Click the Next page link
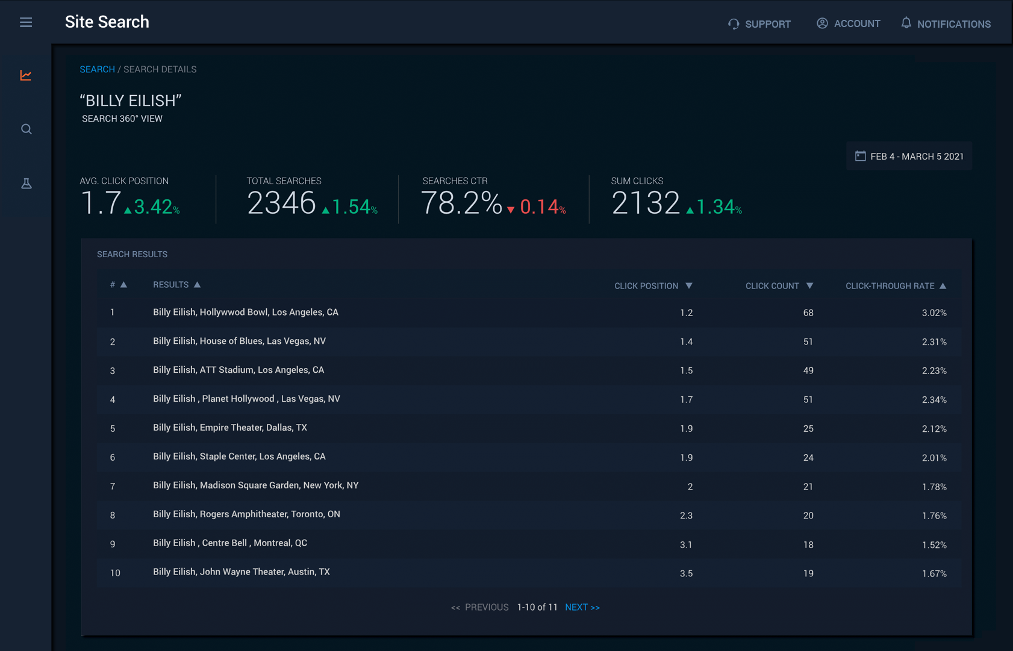Image resolution: width=1013 pixels, height=651 pixels. click(582, 607)
